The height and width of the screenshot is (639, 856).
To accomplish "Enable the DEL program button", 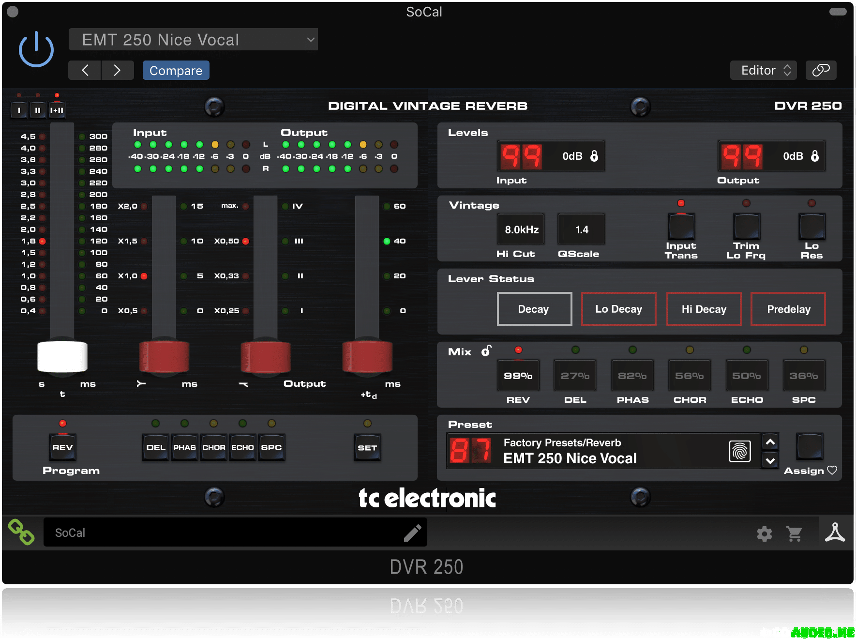I will pos(156,447).
